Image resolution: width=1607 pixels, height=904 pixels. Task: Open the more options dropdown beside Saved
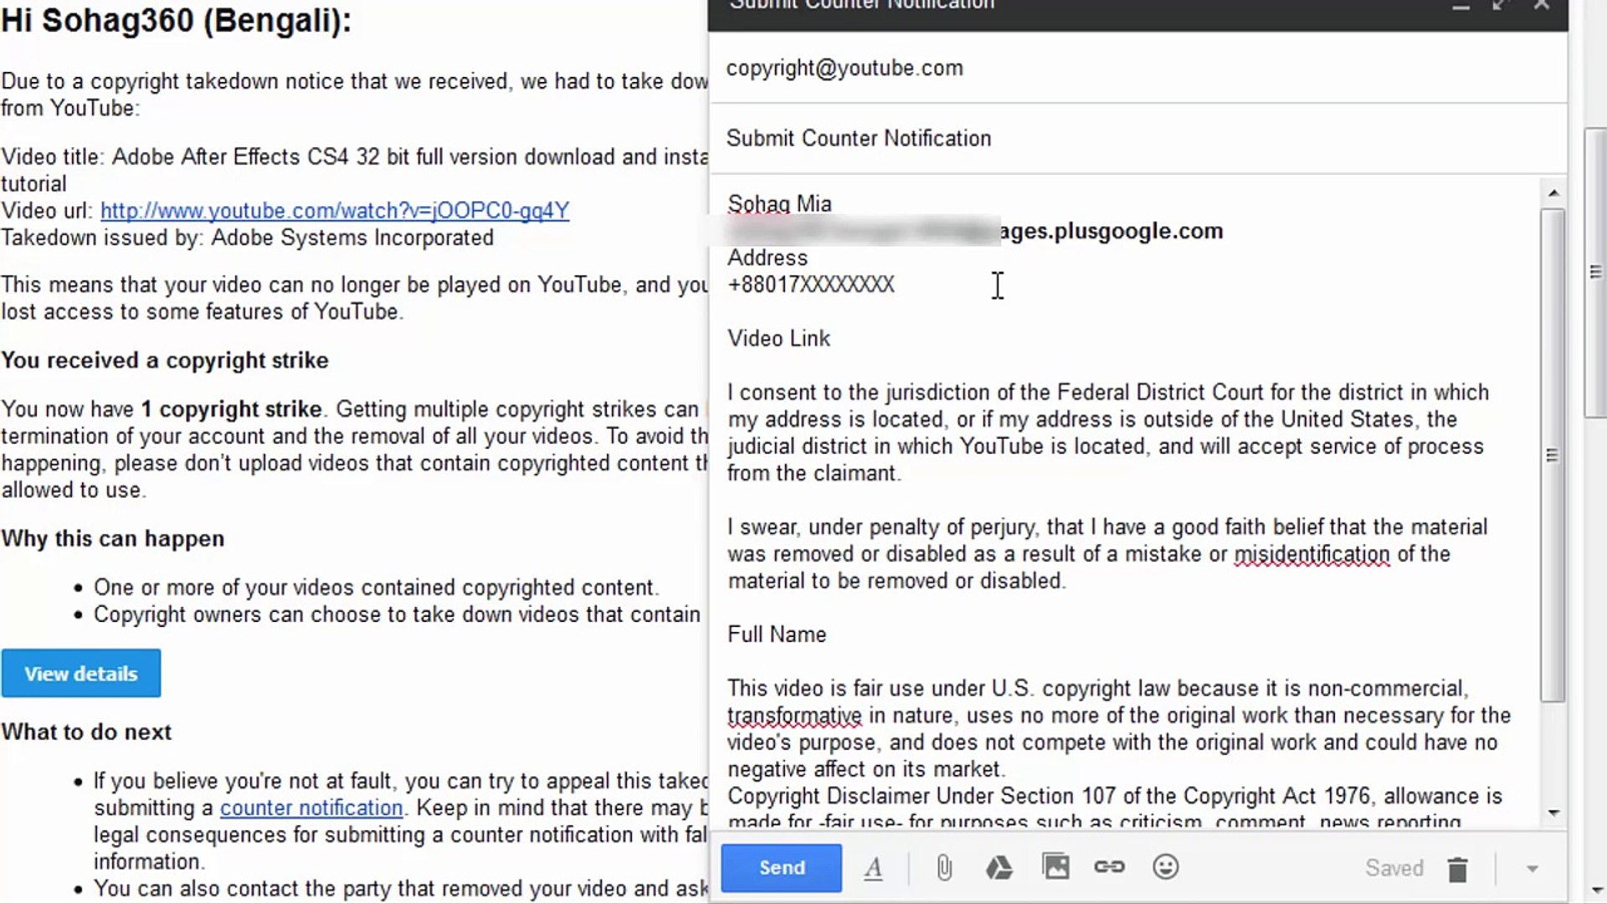[1534, 868]
